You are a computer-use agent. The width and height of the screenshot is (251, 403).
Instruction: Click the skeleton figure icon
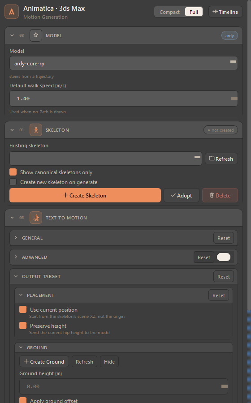36,130
